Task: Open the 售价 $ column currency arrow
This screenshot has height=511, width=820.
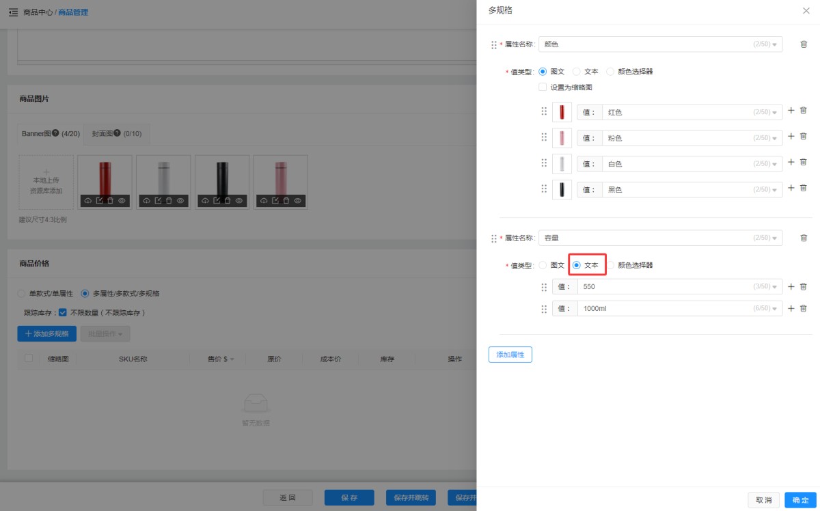Action: pyautogui.click(x=232, y=359)
